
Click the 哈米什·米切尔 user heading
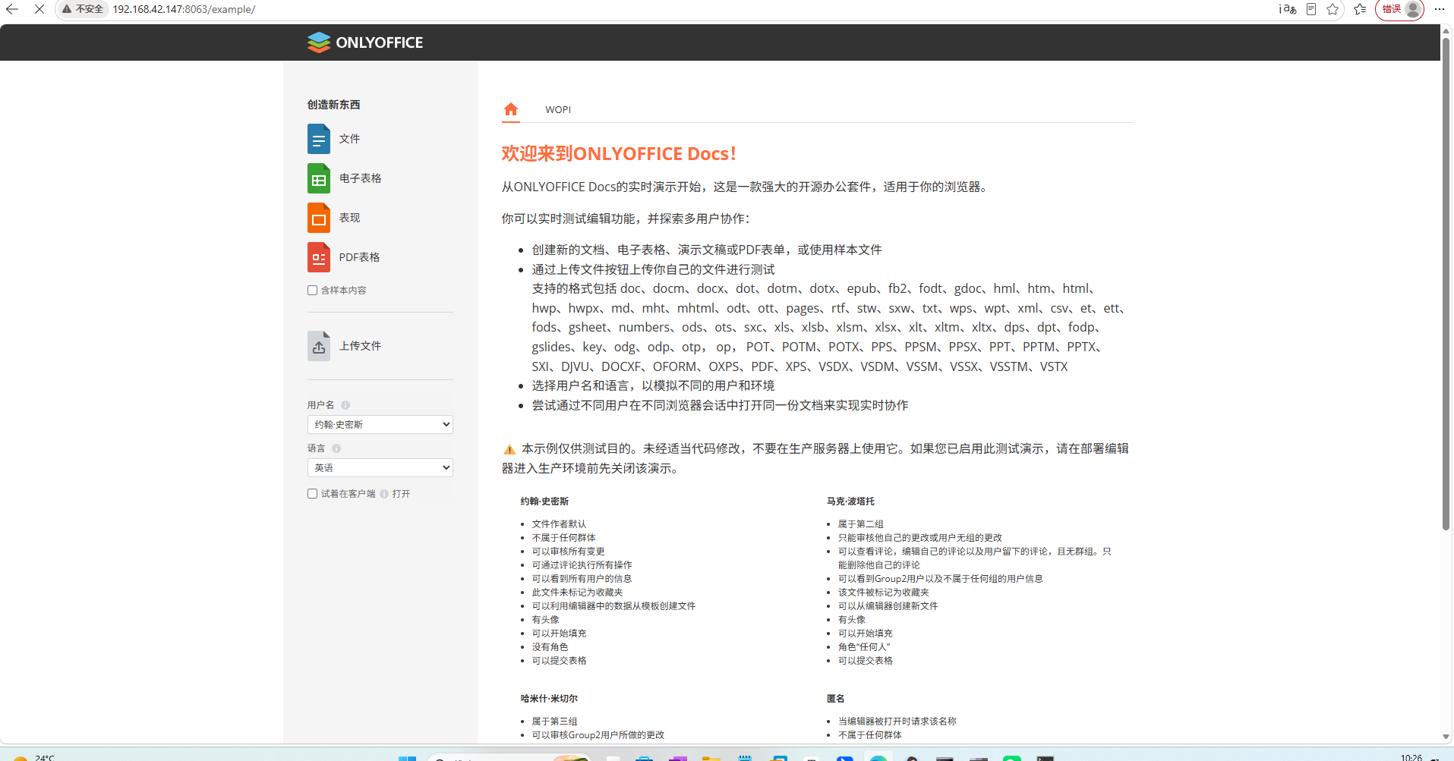549,699
